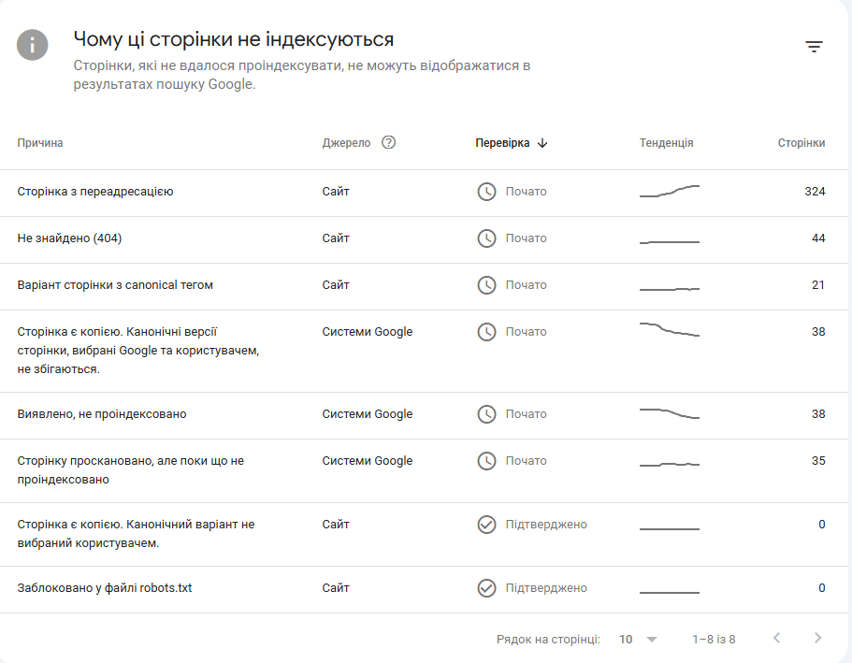Open Варіант сторінки з canonical тегом row
The height and width of the screenshot is (663, 852).
424,286
